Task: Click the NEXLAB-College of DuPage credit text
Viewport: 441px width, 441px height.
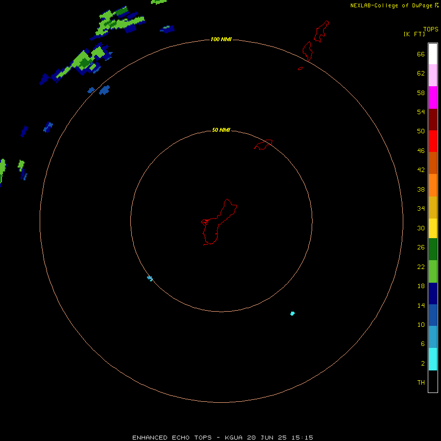Action: 391,5
